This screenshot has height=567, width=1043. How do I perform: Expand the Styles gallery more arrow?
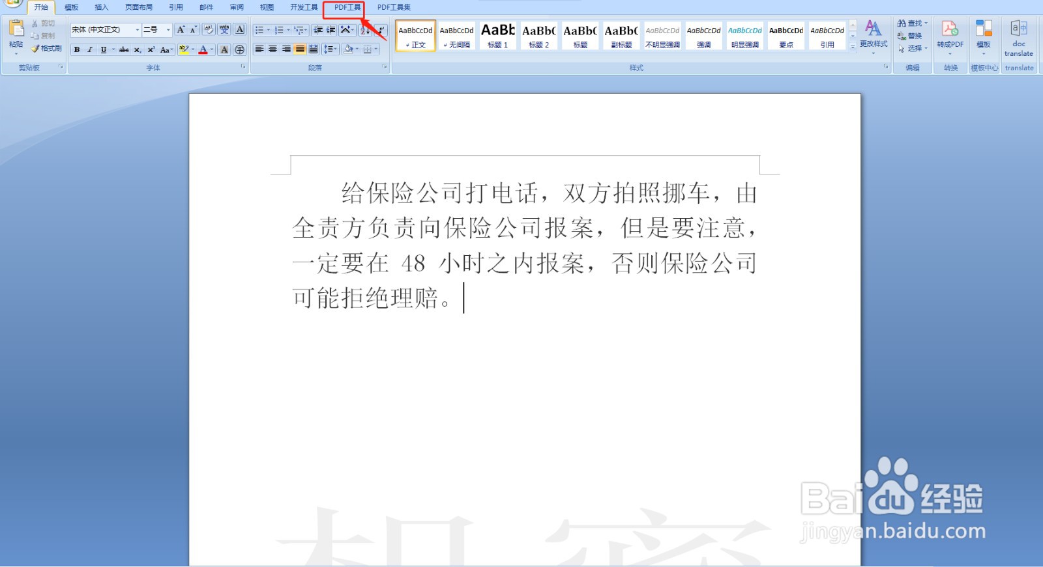853,47
